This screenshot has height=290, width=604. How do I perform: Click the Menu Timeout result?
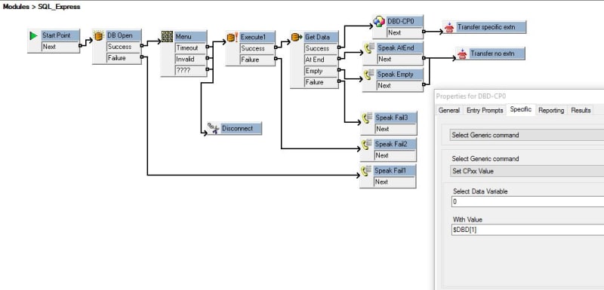(190, 48)
